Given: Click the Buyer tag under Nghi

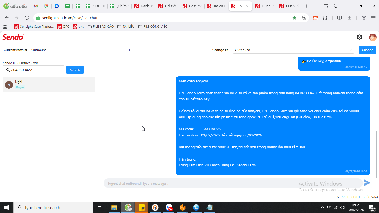Looking at the screenshot, I should tap(20, 87).
